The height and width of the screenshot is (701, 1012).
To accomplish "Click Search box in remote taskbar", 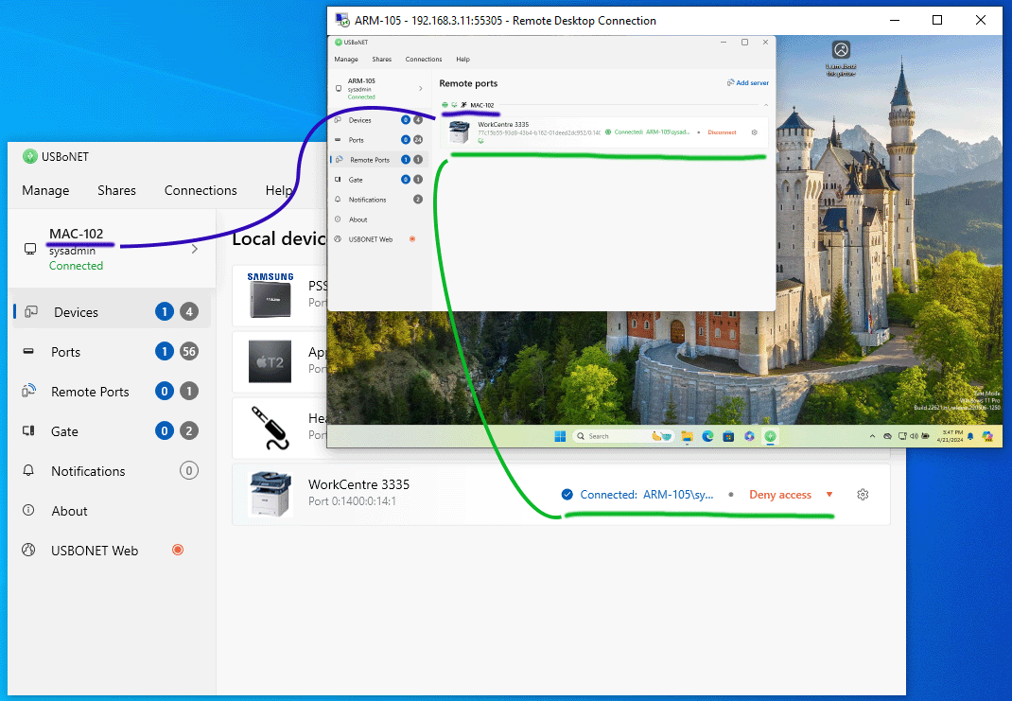I will [623, 436].
